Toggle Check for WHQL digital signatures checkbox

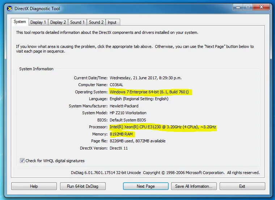(22, 160)
